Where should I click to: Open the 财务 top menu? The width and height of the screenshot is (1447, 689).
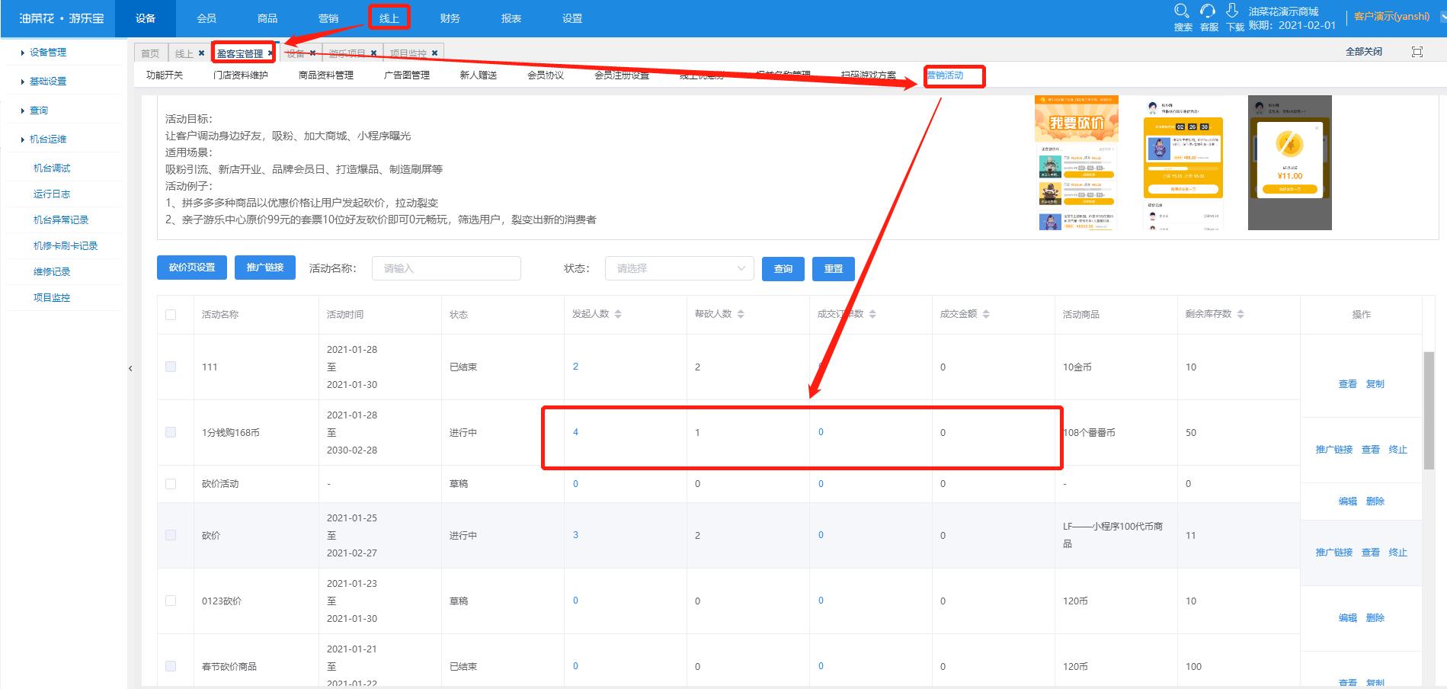coord(450,18)
